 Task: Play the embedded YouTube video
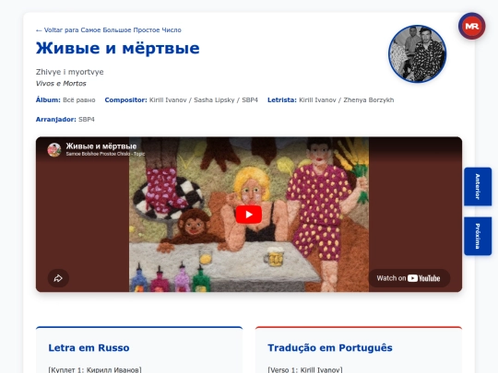pyautogui.click(x=248, y=215)
